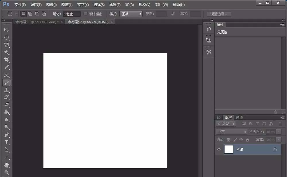Select the Brush tool
287x177 pixels.
tap(7, 83)
